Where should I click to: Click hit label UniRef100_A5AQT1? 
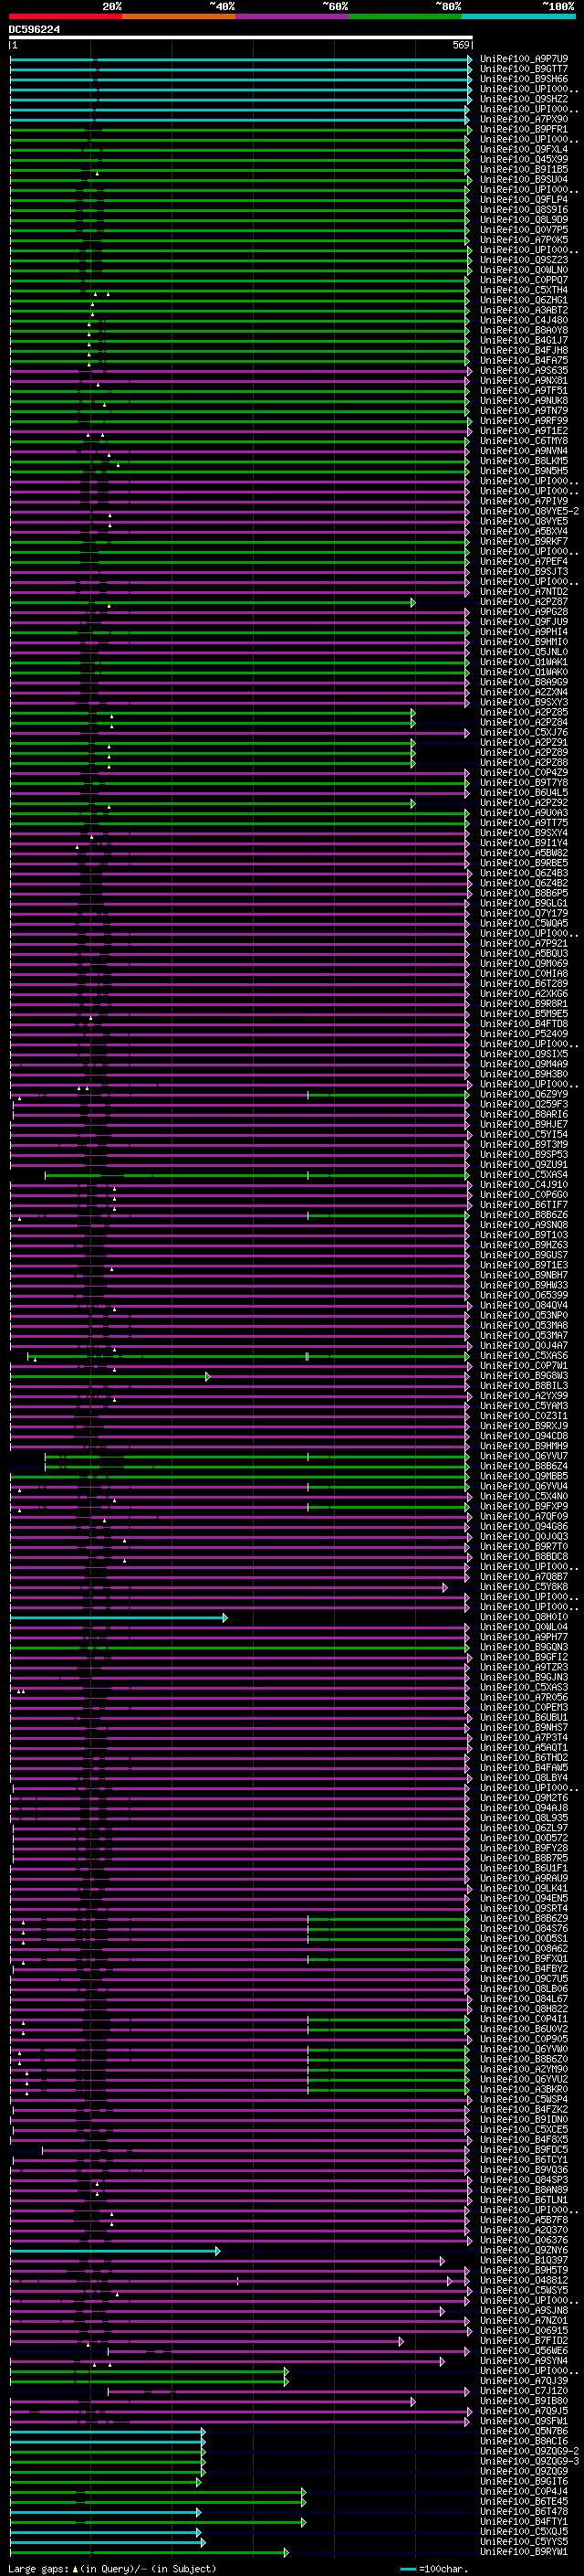[x=524, y=1747]
